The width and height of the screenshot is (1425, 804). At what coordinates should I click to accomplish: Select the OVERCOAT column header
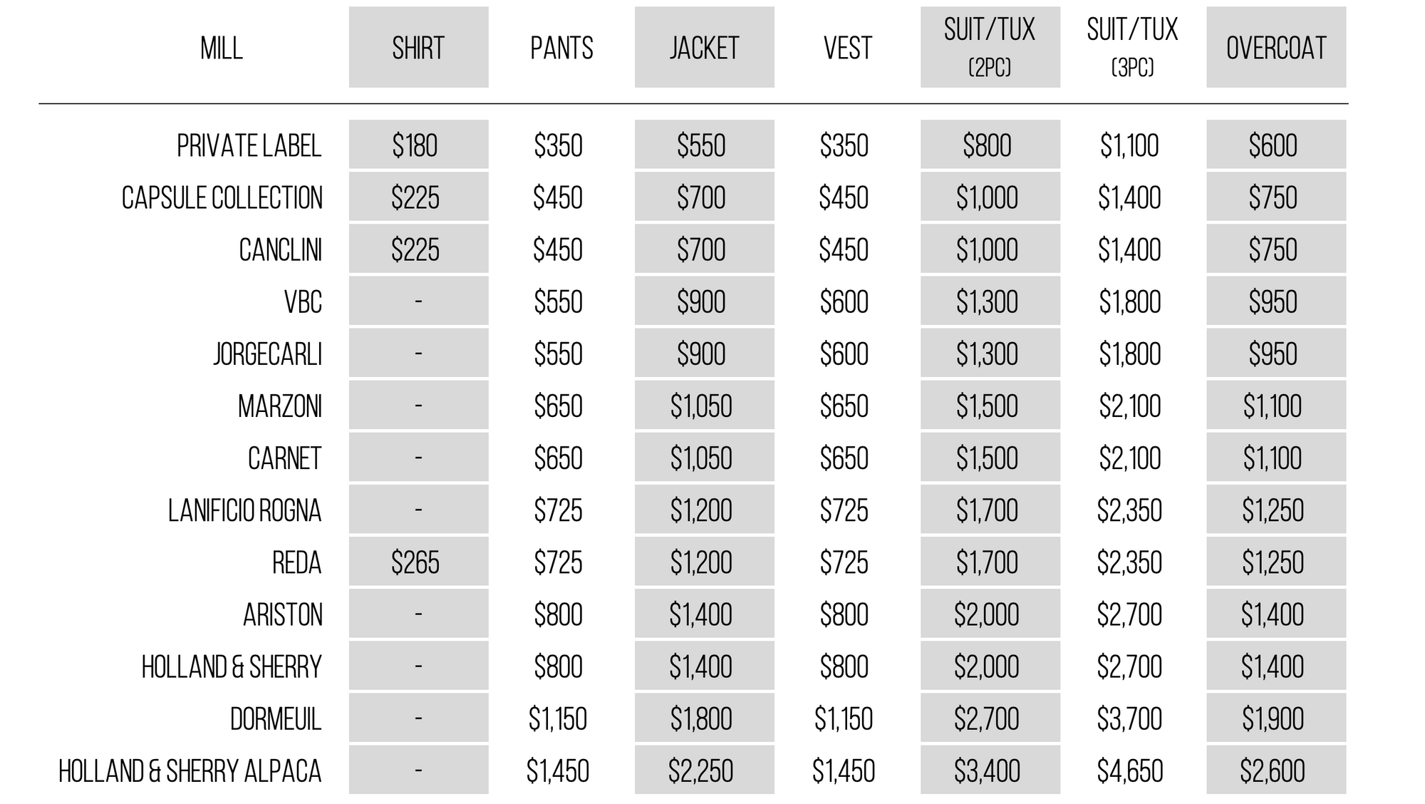click(x=1276, y=48)
